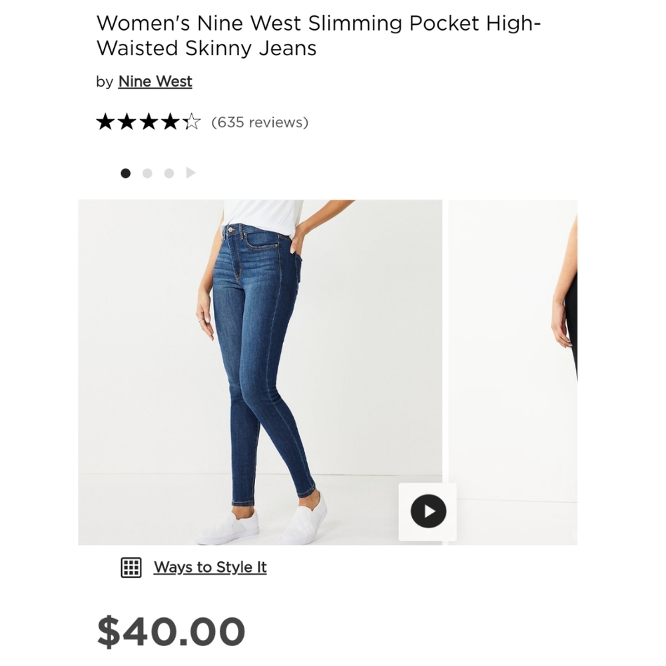This screenshot has width=666, height=666.
Task: Click the third rating star
Action: 150,121
